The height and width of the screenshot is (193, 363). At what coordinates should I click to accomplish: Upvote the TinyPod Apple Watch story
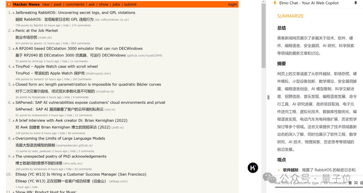pos(13,66)
